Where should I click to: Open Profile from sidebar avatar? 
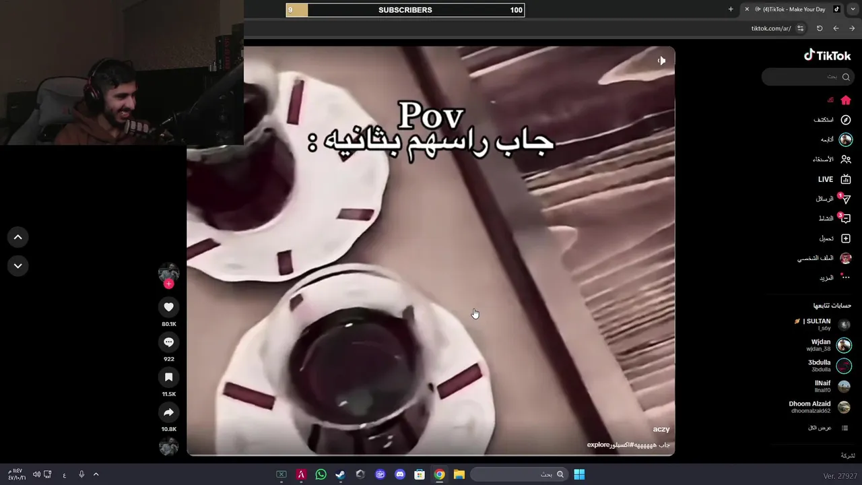pos(846,258)
